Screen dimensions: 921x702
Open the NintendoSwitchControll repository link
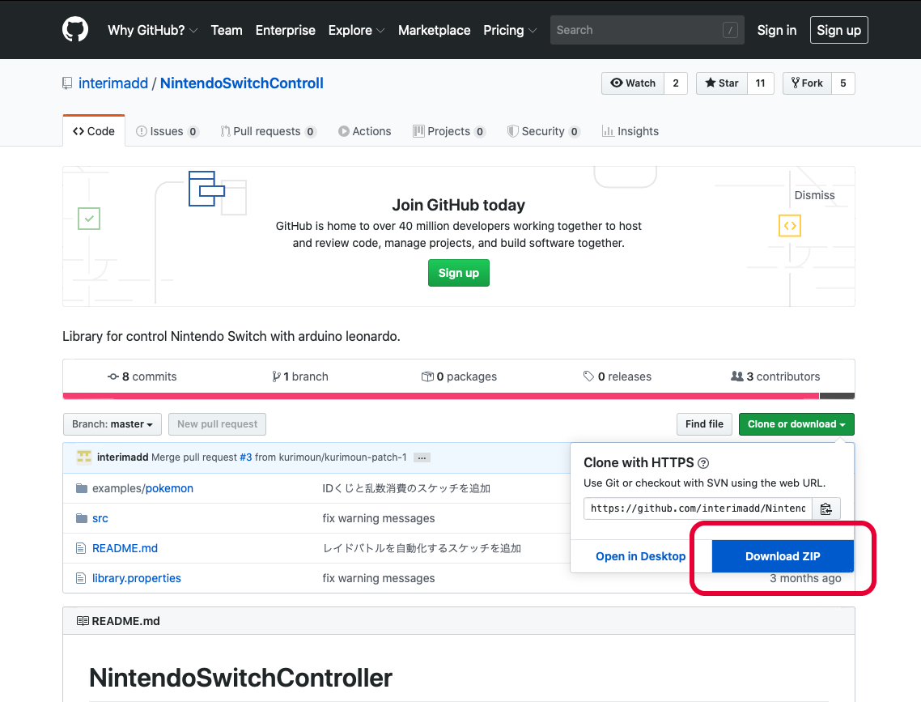242,83
